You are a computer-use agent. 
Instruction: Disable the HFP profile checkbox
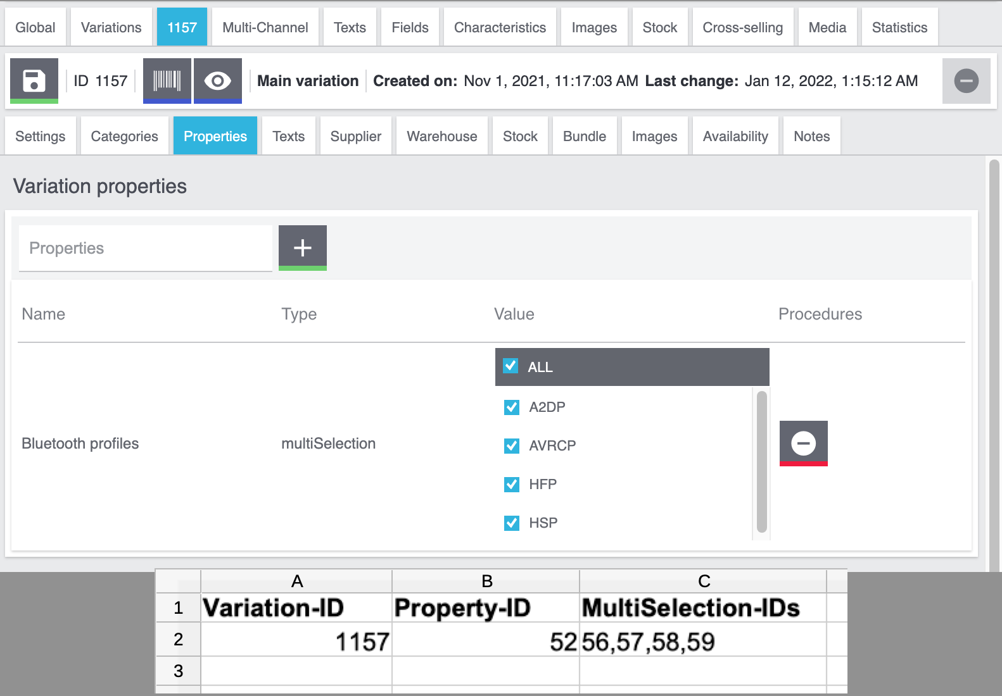pos(512,485)
